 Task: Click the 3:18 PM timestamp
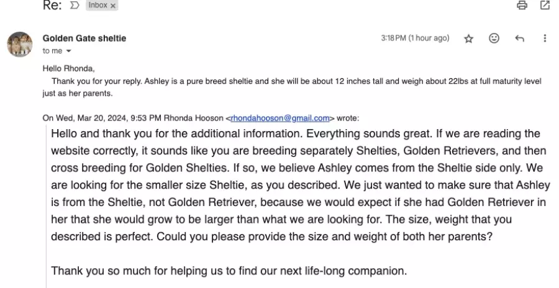415,38
